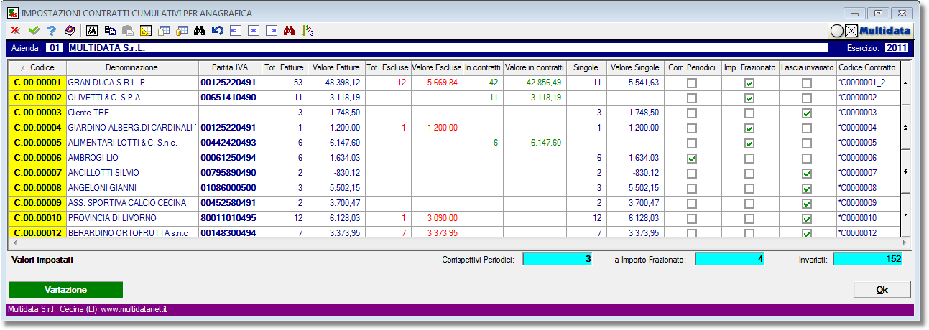Click the align right toolbar icon
929x330 pixels.
(x=272, y=31)
